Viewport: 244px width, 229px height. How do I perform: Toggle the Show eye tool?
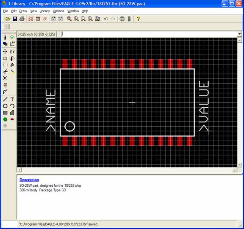(x=12, y=37)
